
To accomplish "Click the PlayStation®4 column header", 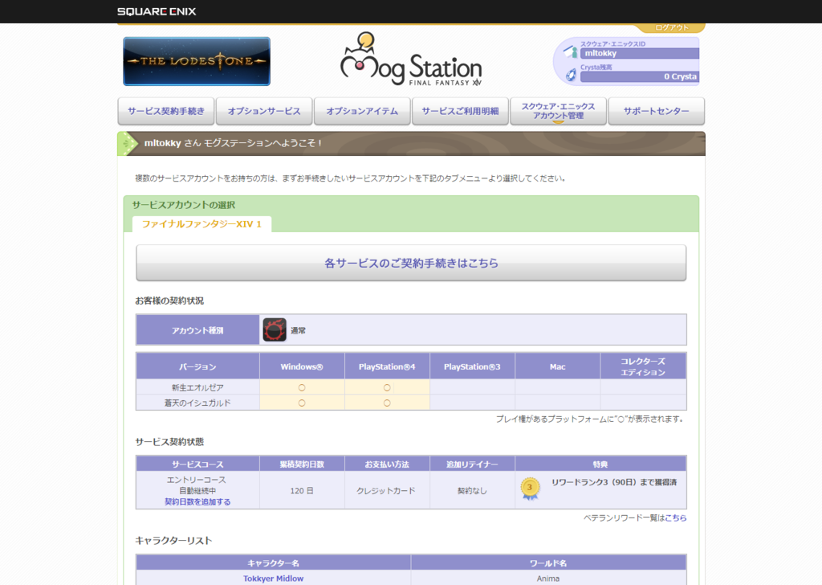I will [x=387, y=366].
